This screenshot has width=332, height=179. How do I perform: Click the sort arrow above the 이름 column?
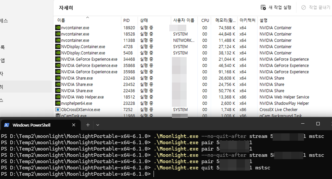[x=87, y=18]
